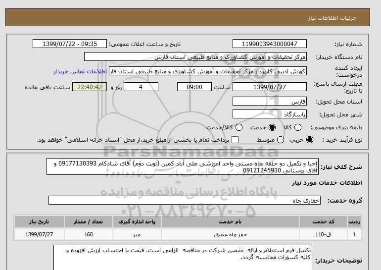Click the نوع فرآیند خرید label

point(342,140)
